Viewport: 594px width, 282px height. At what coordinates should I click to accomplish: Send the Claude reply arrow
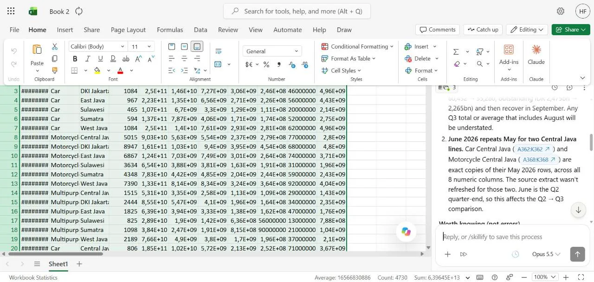(577, 254)
